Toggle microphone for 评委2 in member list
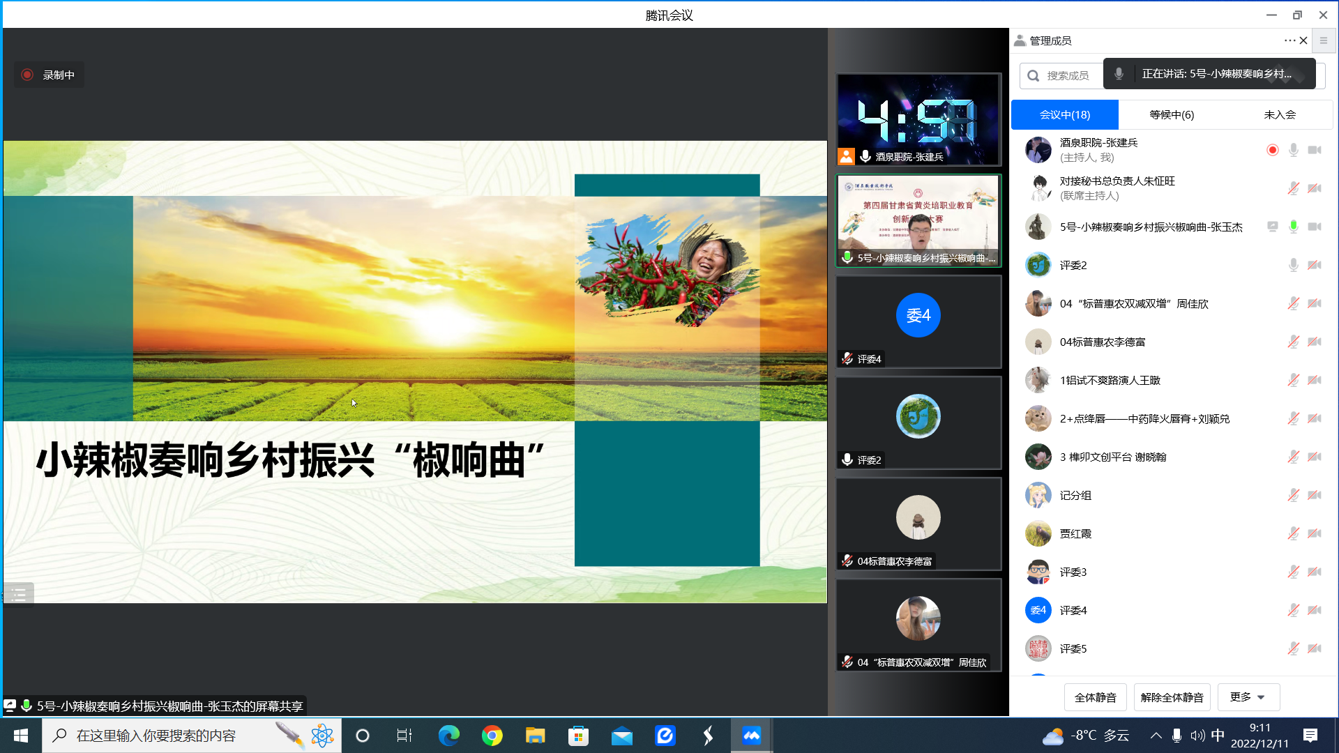1339x753 pixels. tap(1293, 265)
